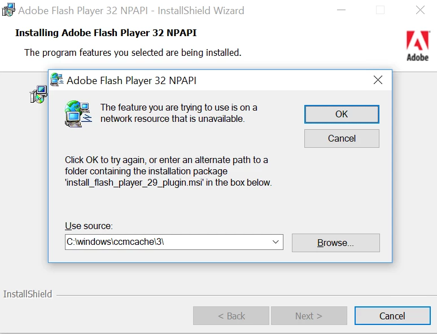Click the disabled Back button in wizard
The image size is (437, 334).
tap(231, 316)
